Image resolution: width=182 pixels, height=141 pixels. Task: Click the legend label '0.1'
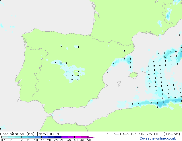[x=3, y=140]
